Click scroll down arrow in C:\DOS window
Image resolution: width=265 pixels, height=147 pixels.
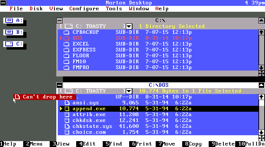click(261, 132)
